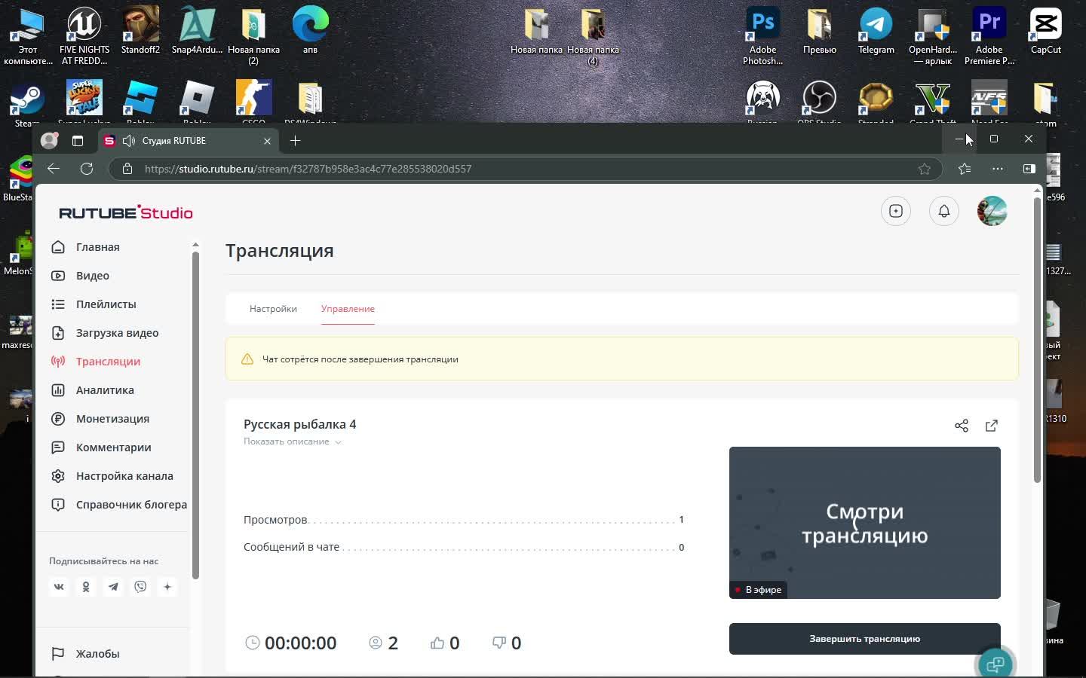Click the dislikes thumbs-down icon
Viewport: 1086px width, 678px height.
pyautogui.click(x=499, y=643)
